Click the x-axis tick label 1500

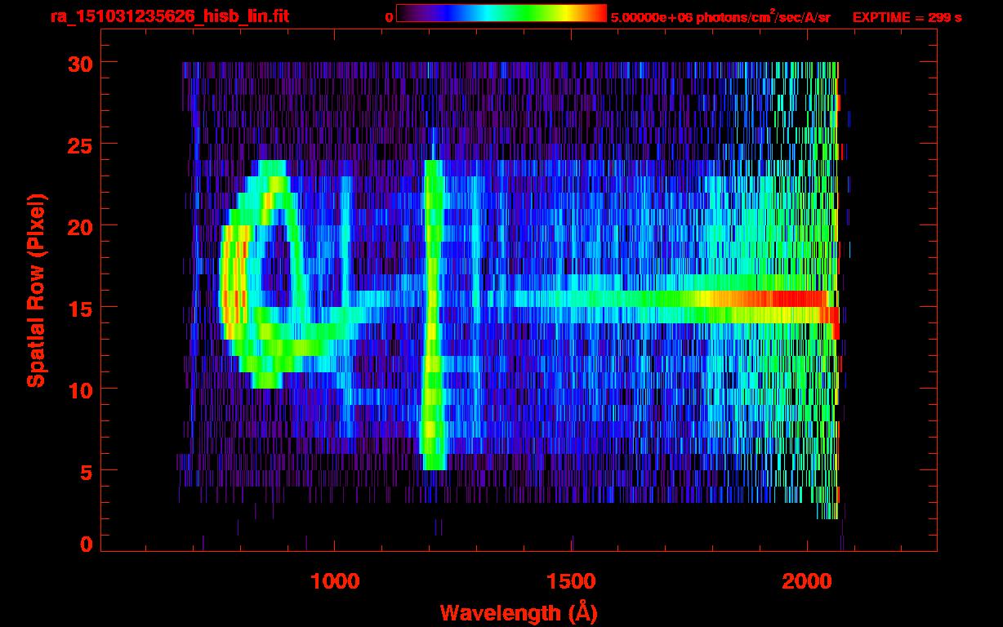tap(571, 581)
